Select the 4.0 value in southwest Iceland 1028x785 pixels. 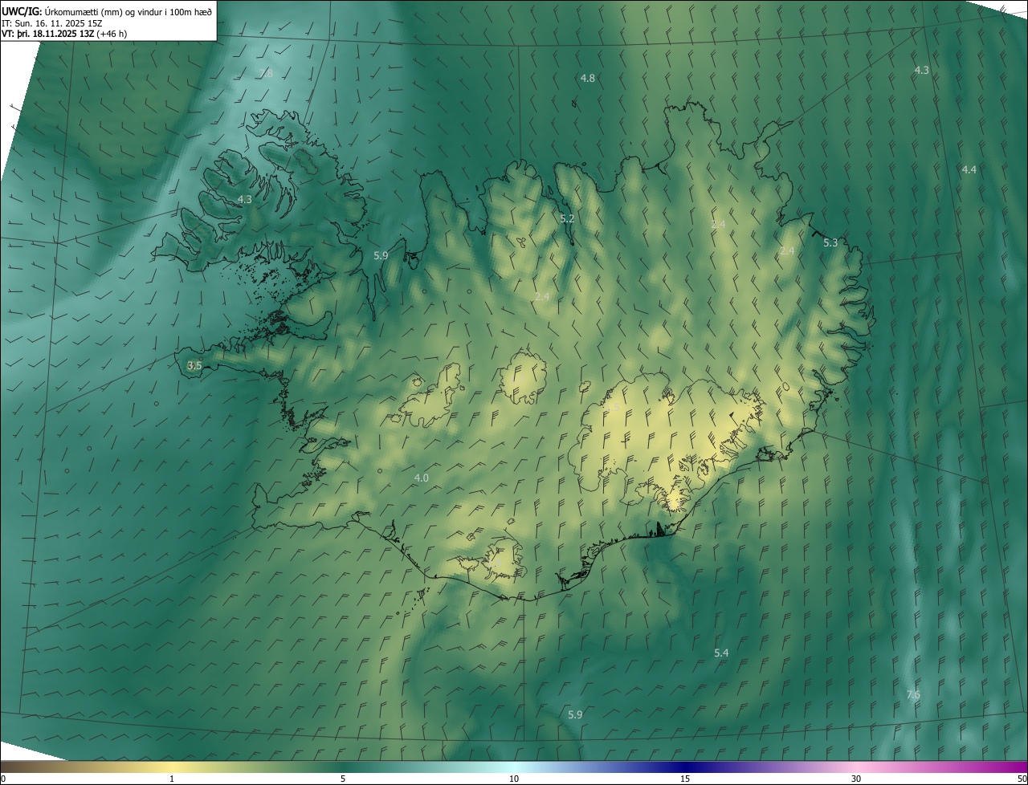click(421, 478)
